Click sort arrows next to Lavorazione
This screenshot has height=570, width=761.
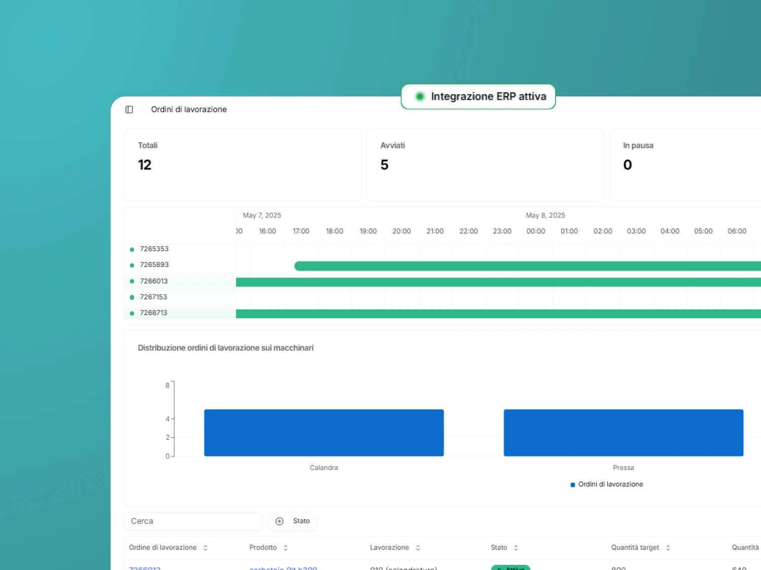click(x=418, y=548)
